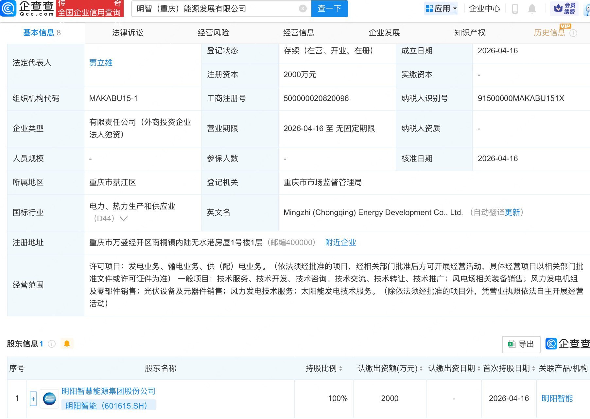Expand the 国标行业 D44 chevron
The image size is (590, 419).
[x=123, y=219]
